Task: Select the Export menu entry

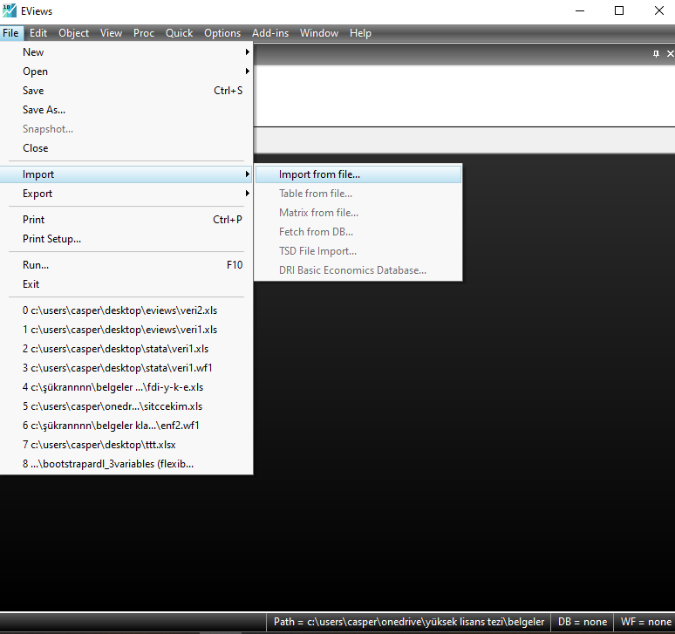Action: tap(126, 194)
